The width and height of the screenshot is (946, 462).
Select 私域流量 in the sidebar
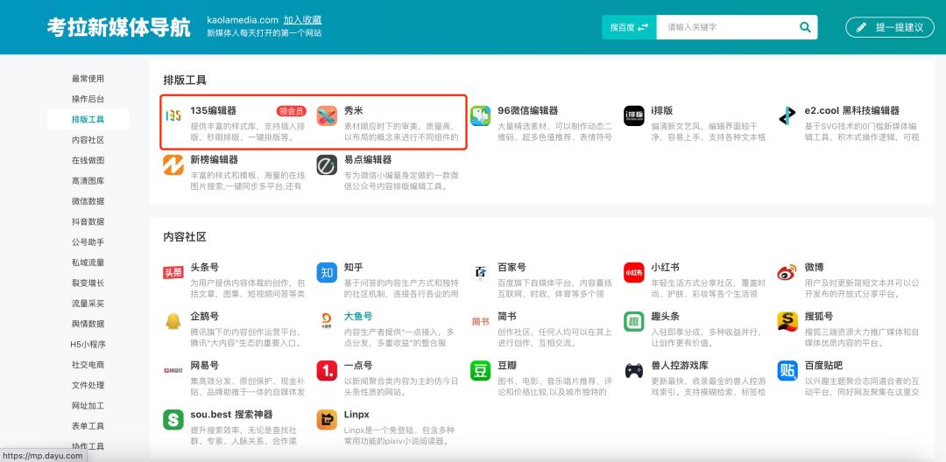(88, 262)
